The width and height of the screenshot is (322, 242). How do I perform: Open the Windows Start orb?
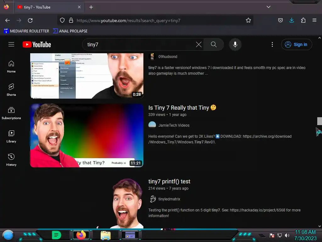8,235
